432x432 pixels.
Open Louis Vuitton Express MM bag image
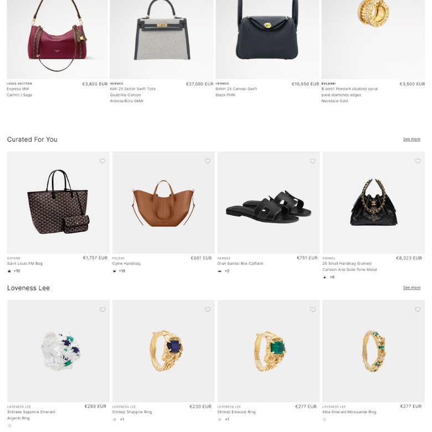[x=57, y=39]
